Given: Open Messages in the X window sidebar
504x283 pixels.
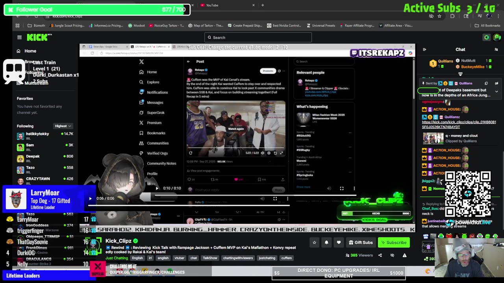Looking at the screenshot, I should 151,103.
